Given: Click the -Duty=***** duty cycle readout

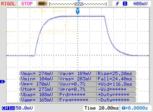Looking at the screenshot, I should click(113, 100).
